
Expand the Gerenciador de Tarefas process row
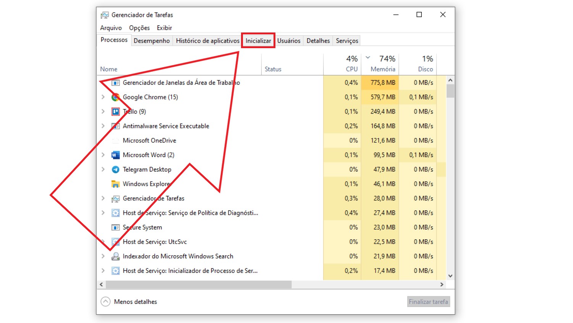pyautogui.click(x=103, y=198)
